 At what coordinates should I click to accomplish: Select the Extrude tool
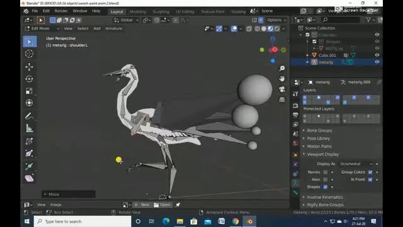[30, 166]
